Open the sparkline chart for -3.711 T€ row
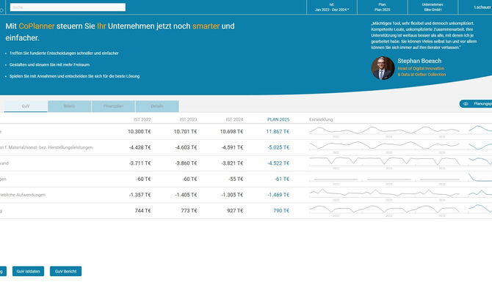This screenshot has width=492, height=282. pos(384,163)
